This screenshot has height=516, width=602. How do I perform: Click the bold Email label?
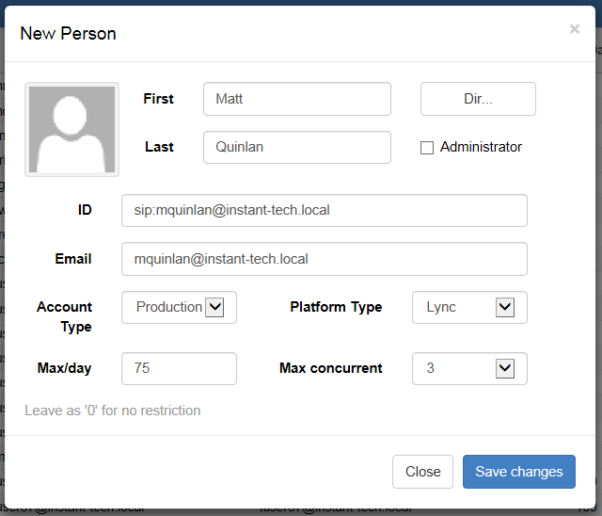click(x=73, y=258)
